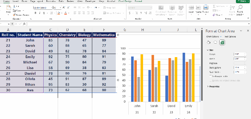Click the Orientation text angle icon
Screen dimensions: 251x119
click(88, 8)
